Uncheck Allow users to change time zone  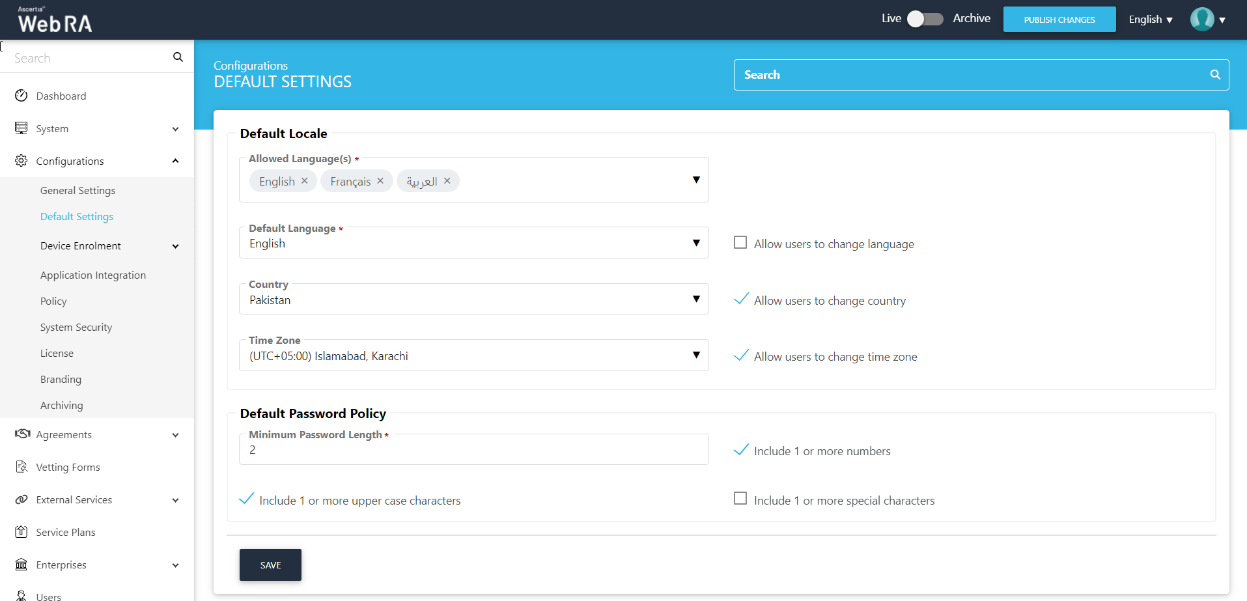741,355
